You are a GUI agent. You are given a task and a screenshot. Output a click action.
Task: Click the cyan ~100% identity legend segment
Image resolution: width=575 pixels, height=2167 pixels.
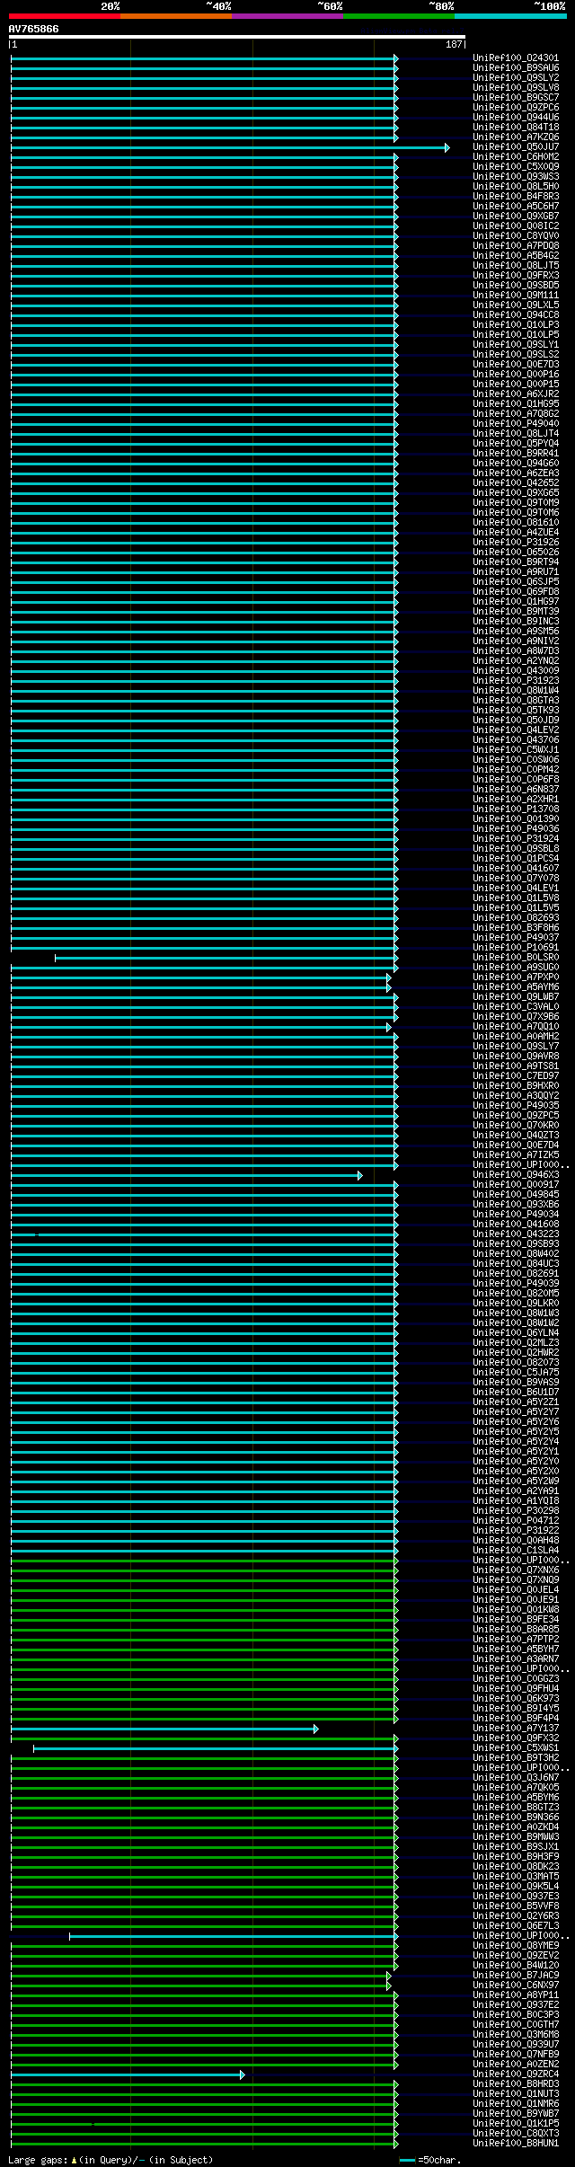pos(509,16)
